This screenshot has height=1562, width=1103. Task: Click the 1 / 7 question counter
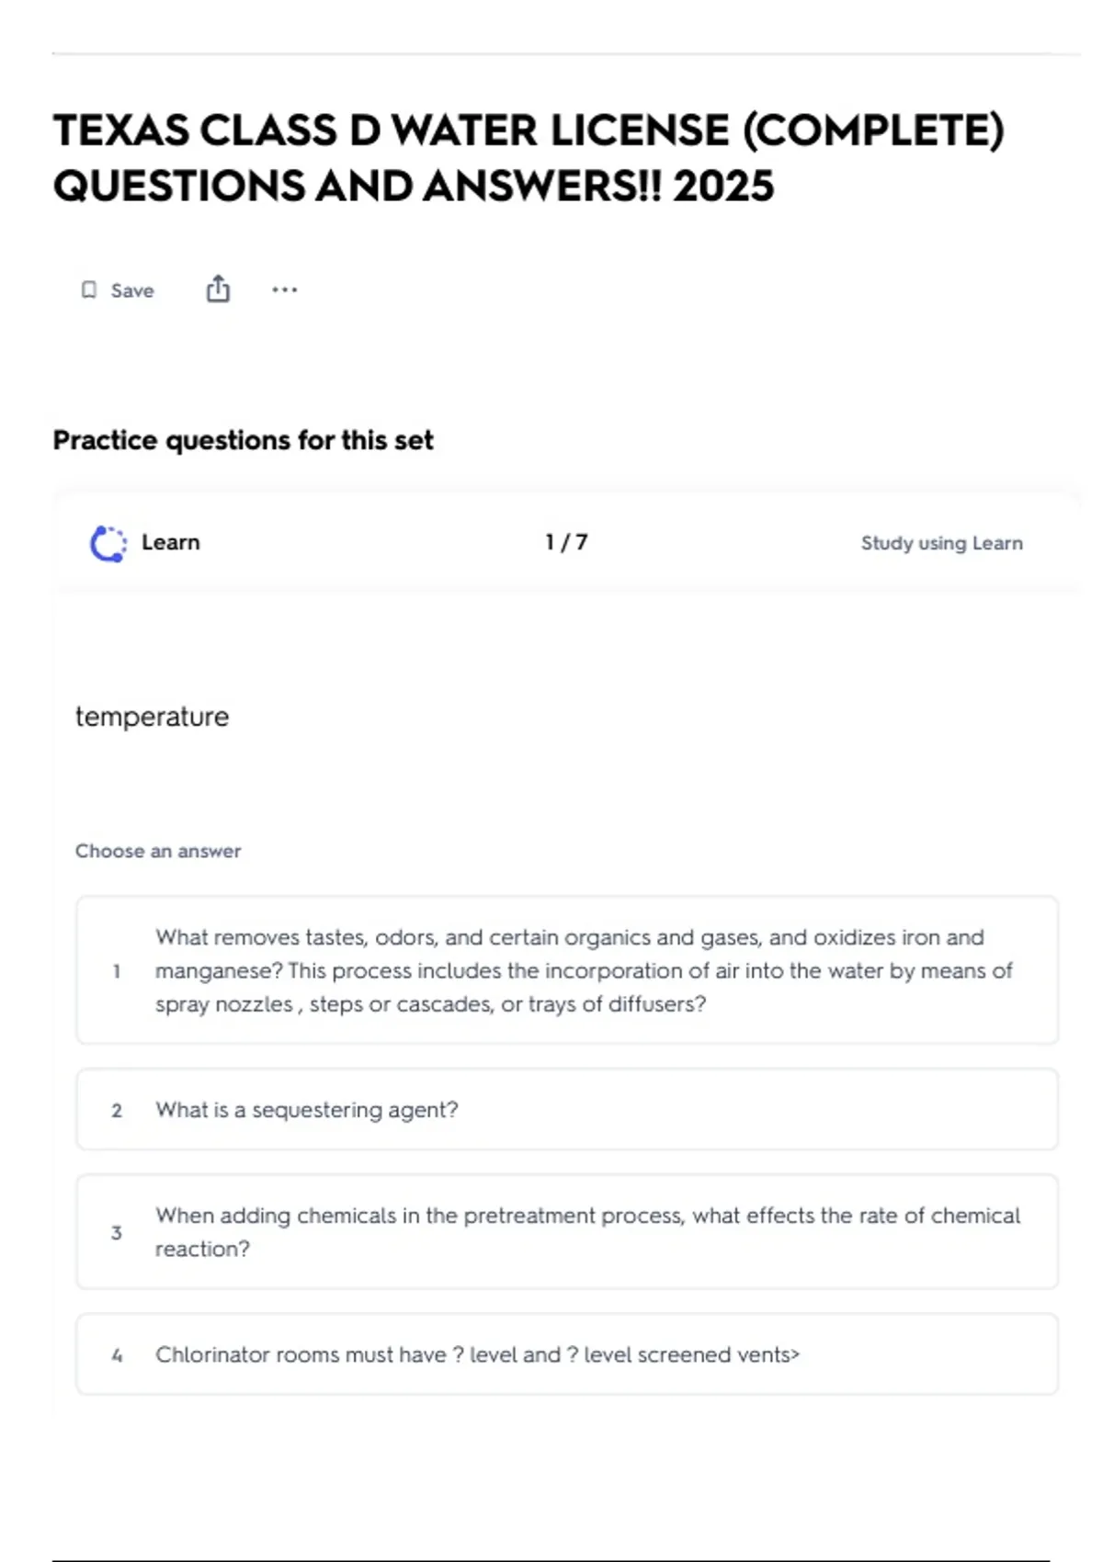click(566, 542)
